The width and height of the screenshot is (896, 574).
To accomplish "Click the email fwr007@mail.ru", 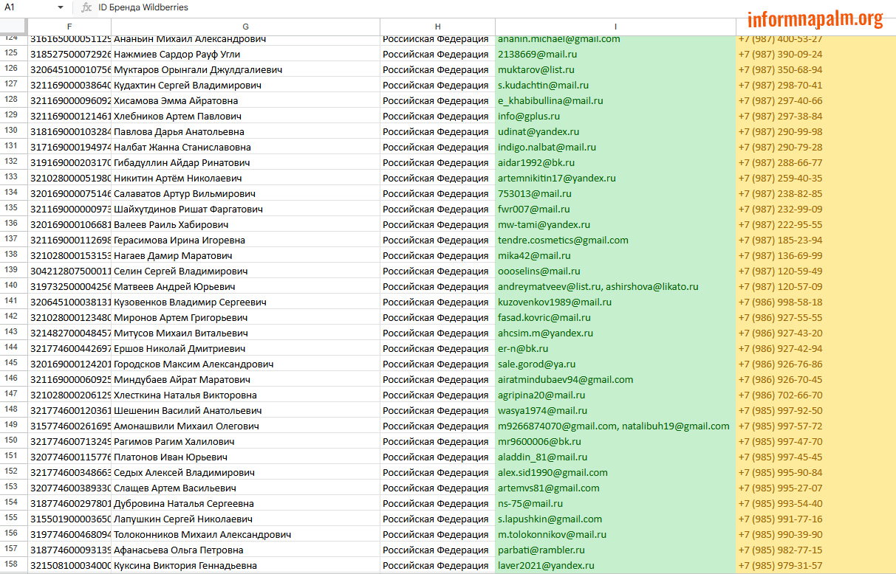I will click(x=534, y=209).
